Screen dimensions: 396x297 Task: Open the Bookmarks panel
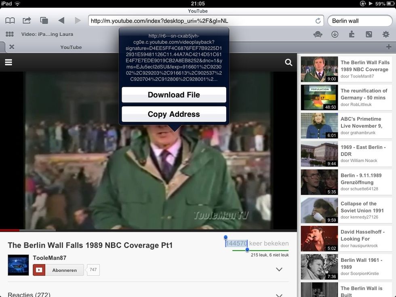click(11, 21)
